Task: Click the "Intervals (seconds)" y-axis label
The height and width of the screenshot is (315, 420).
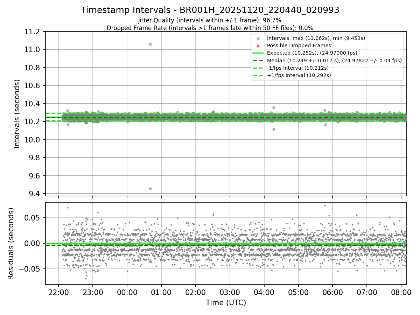Action: click(17, 114)
